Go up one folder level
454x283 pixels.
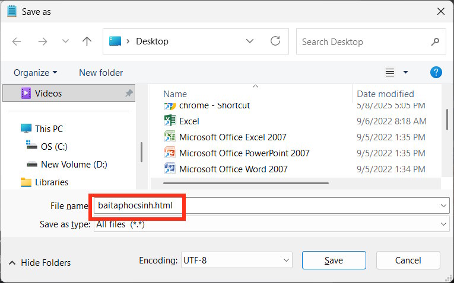tap(87, 41)
